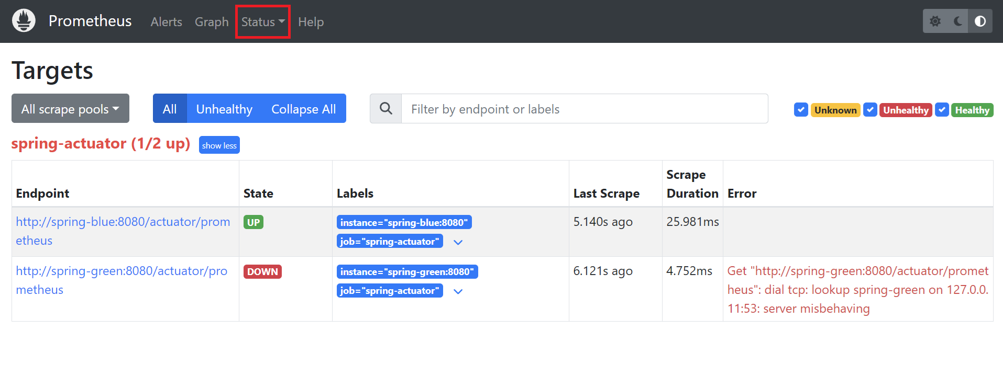This screenshot has width=1003, height=376.
Task: Click the Unknown yellow badge
Action: (x=835, y=110)
